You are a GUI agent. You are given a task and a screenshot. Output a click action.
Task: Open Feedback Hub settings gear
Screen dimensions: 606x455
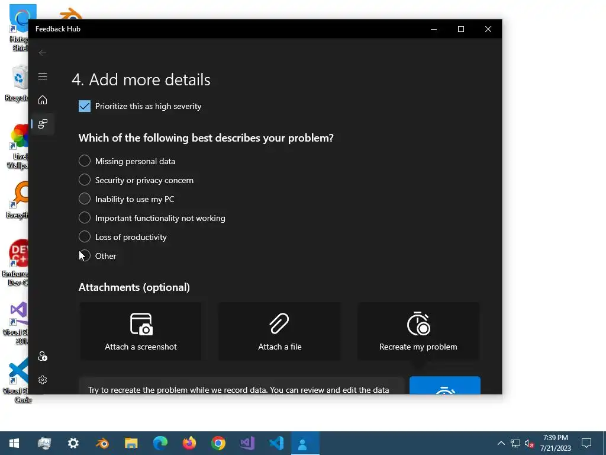pos(43,380)
